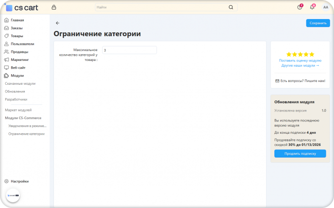Click the 30% до 01/13/2026 discount text
The height and width of the screenshot is (208, 334).
click(x=304, y=145)
